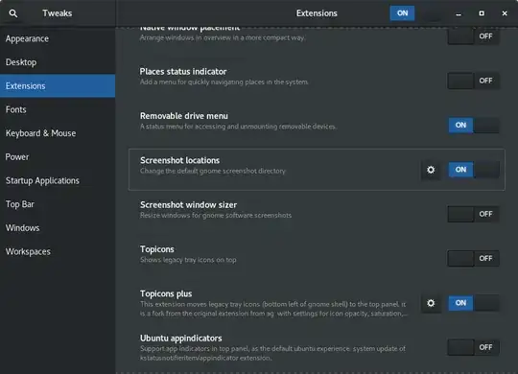
Task: Enable the Topicons extension switch
Action: [474, 258]
